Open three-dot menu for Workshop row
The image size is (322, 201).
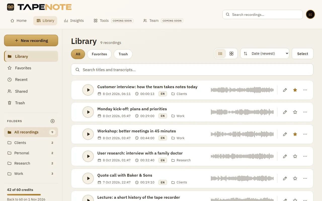(x=305, y=134)
